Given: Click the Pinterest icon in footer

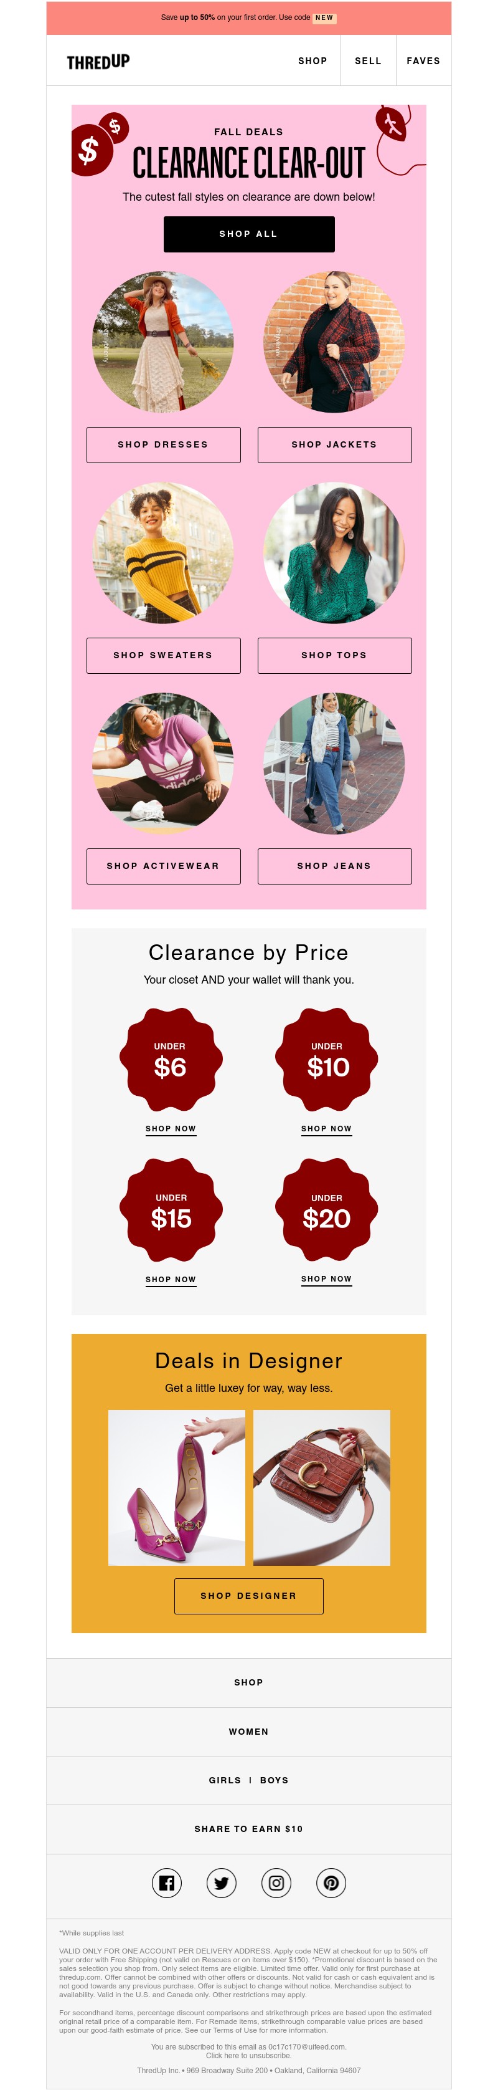Looking at the screenshot, I should (x=331, y=1882).
